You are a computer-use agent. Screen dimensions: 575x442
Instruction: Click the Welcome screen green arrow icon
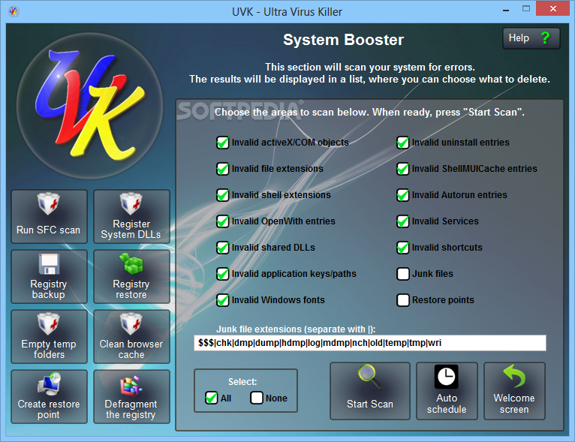(x=514, y=376)
